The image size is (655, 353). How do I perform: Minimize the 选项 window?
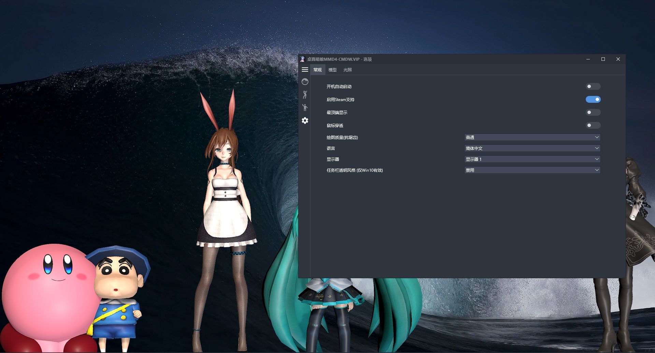point(588,59)
